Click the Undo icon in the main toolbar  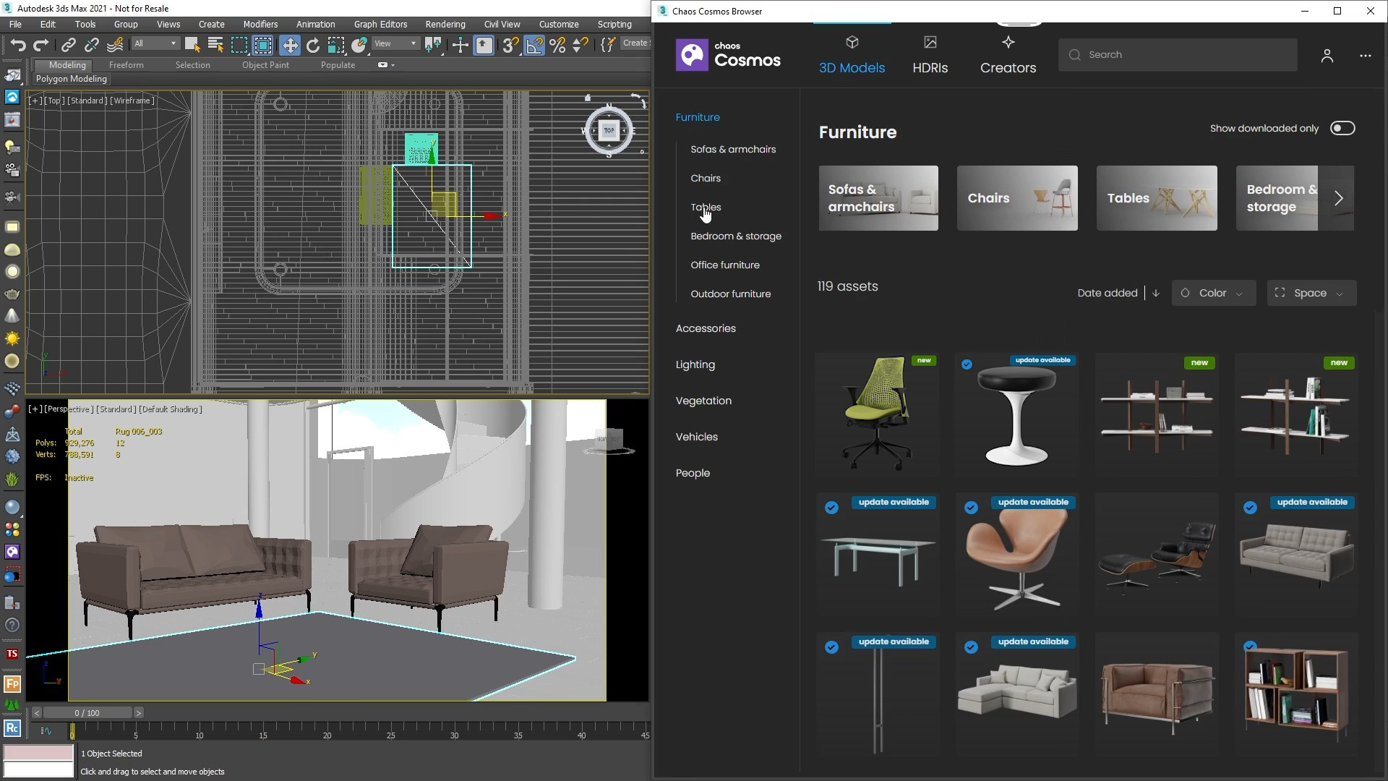(18, 46)
